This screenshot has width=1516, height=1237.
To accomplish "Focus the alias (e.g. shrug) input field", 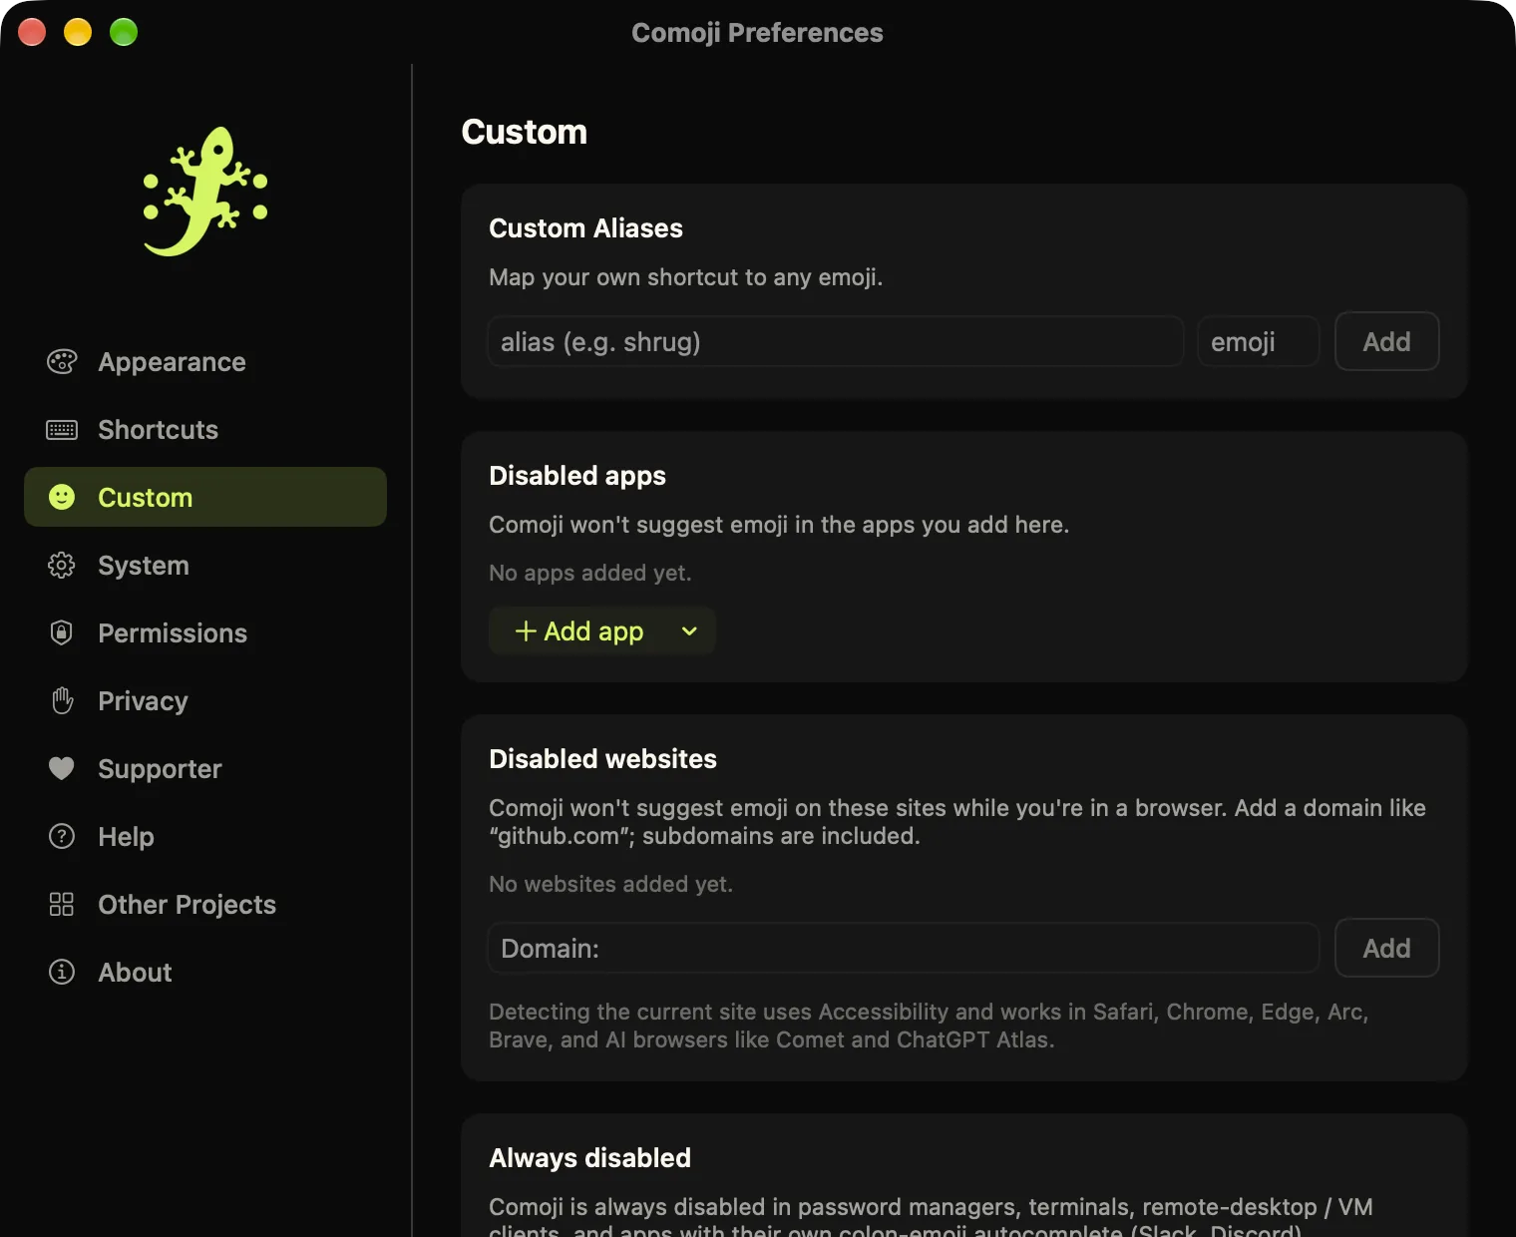I will coord(836,342).
